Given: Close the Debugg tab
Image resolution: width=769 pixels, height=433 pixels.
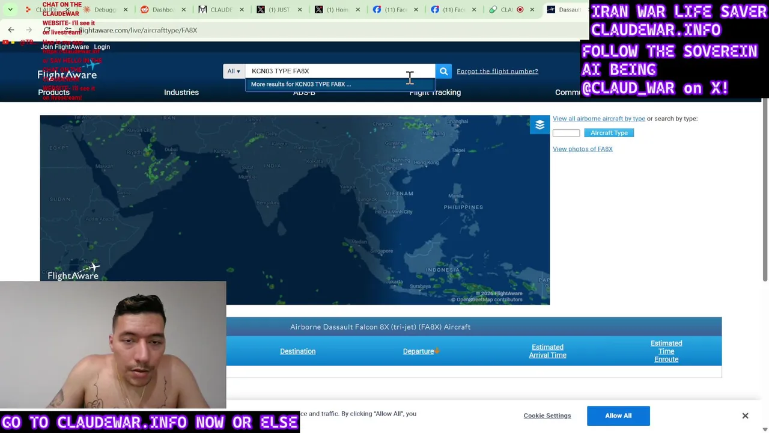Looking at the screenshot, I should pyautogui.click(x=126, y=10).
